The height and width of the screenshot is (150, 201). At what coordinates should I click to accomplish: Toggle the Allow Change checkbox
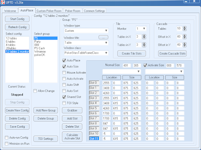[x=35, y=91]
